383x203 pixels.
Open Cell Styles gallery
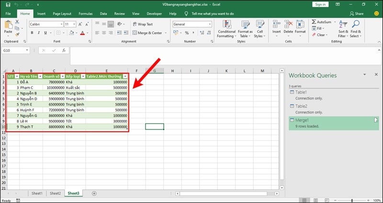(259, 29)
